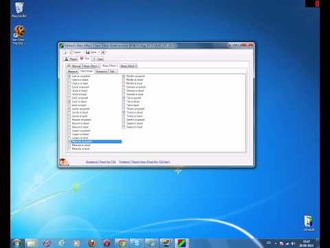
Task: Toggle the Kasumi is dead checkbox
Action: tap(69, 123)
